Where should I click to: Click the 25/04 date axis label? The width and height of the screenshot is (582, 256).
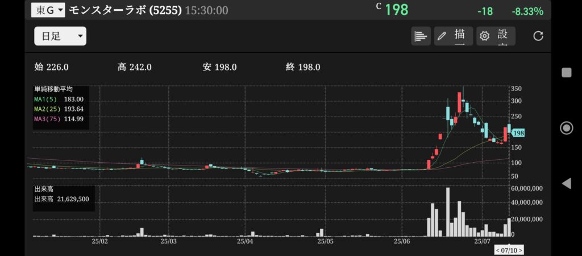pyautogui.click(x=245, y=241)
